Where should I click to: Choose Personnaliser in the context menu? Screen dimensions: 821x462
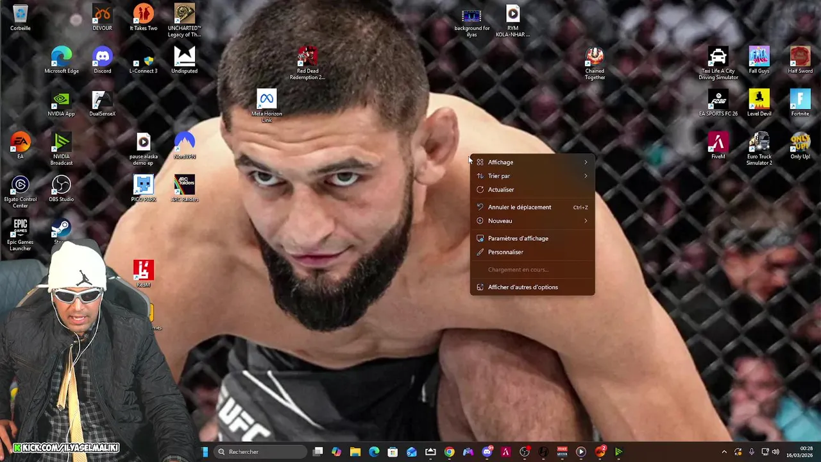(532, 252)
